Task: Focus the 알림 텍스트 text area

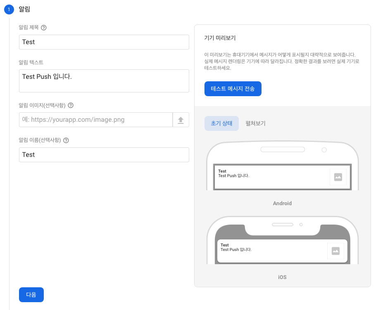Action: 104,81
